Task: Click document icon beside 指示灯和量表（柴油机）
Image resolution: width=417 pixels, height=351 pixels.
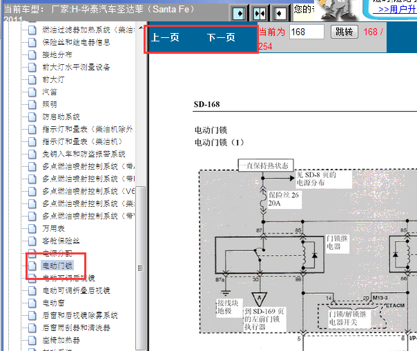Action: click(x=32, y=141)
